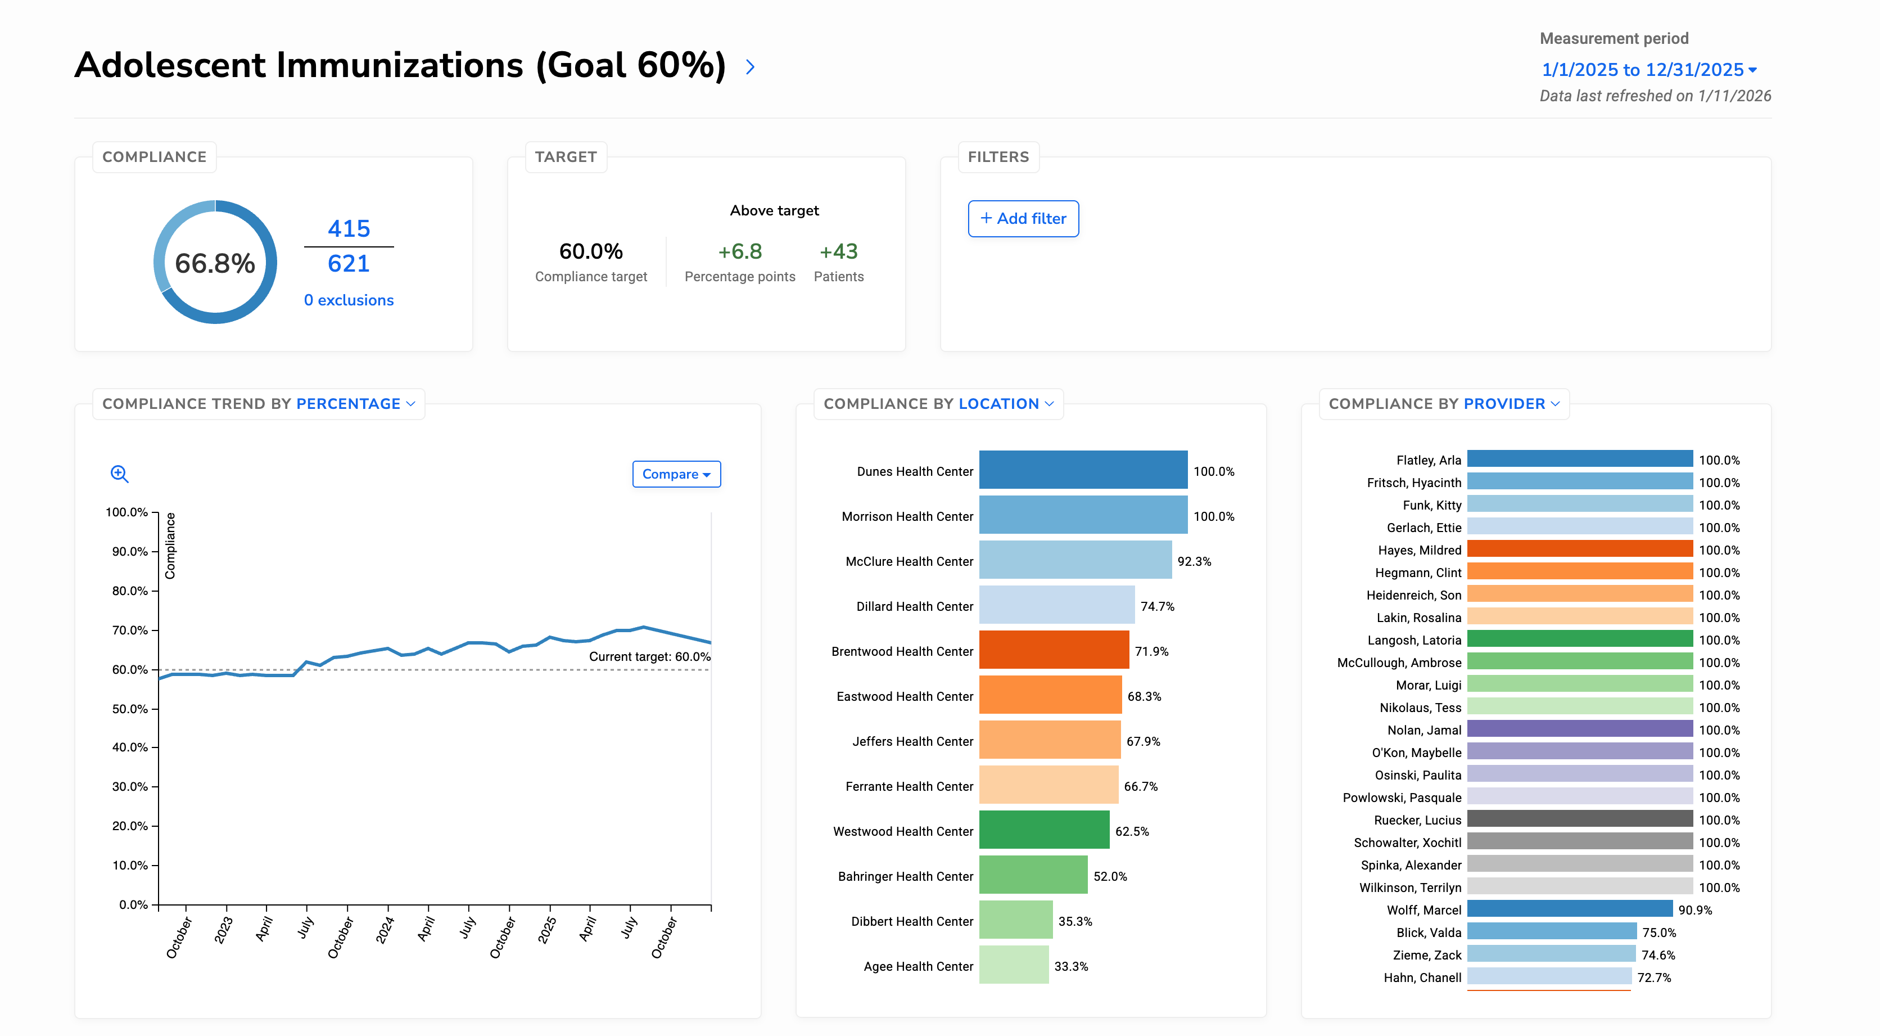This screenshot has width=1880, height=1036.
Task: Open the 0 exclusions link
Action: point(349,299)
